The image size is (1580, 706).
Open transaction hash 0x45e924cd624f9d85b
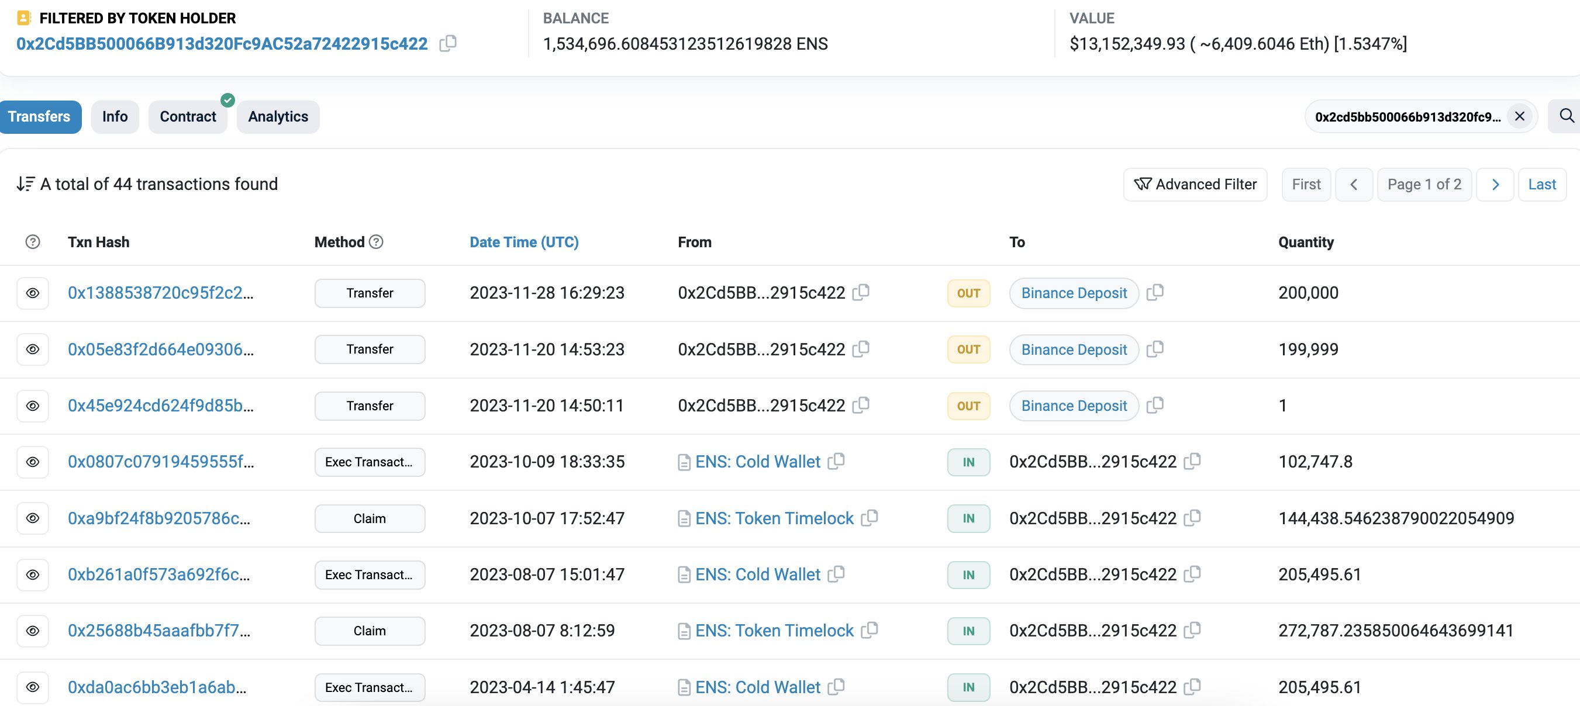point(161,406)
